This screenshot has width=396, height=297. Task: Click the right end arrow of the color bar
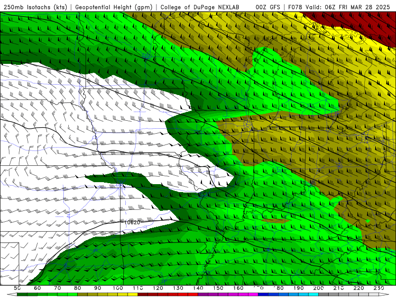click(384, 294)
